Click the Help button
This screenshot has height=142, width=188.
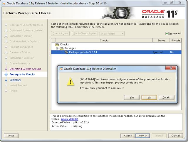(x=11, y=136)
